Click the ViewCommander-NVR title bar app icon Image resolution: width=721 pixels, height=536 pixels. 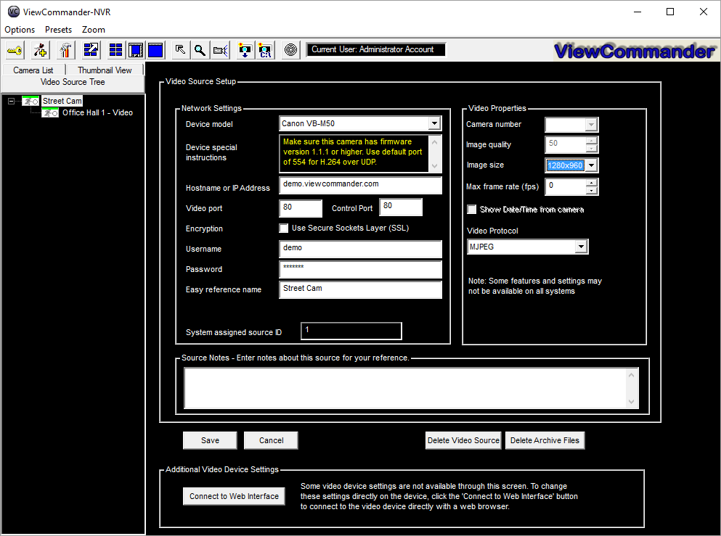[14, 12]
